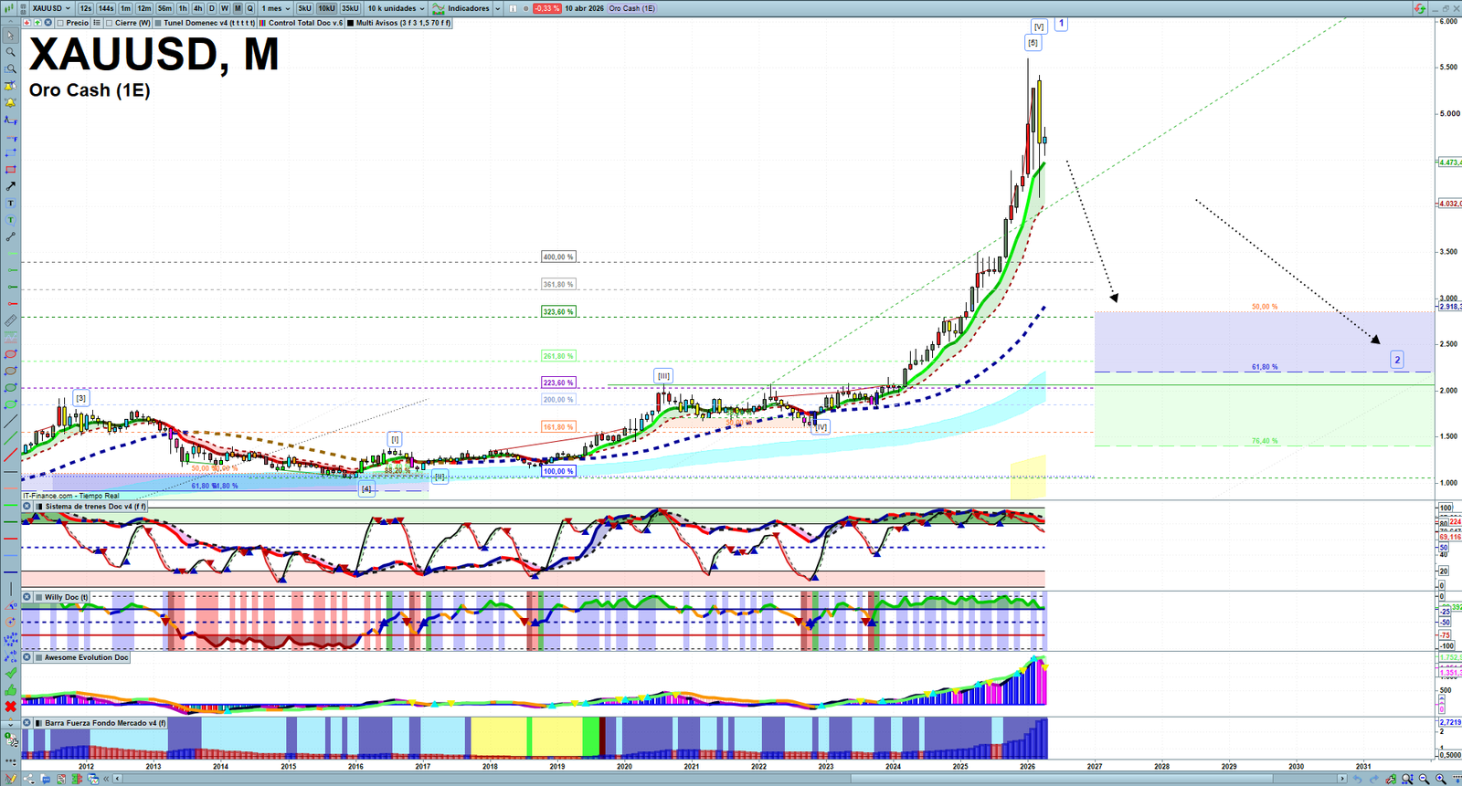Toggle the Cierre (W) checkbox
The image size is (1462, 786).
(110, 23)
